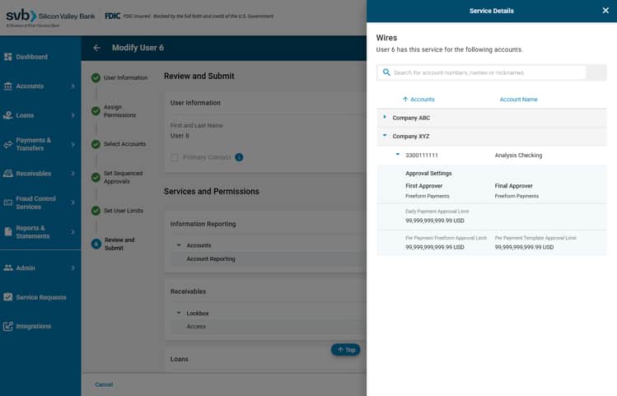
Task: Open Dashboard menu item
Action: [32, 57]
